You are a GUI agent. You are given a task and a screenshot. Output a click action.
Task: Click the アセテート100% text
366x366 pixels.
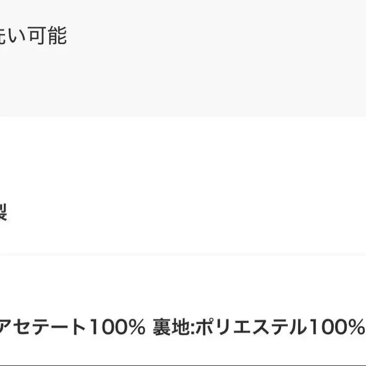pyautogui.click(x=72, y=327)
